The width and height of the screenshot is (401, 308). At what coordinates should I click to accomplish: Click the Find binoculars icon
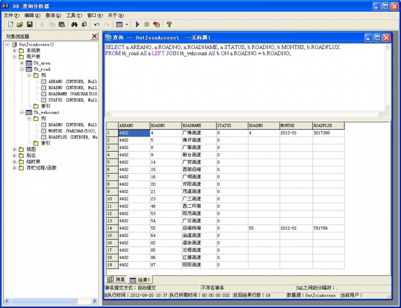pos(74,24)
